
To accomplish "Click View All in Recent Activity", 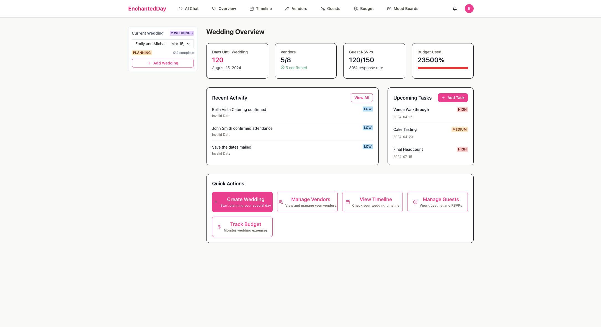I will coord(362,98).
